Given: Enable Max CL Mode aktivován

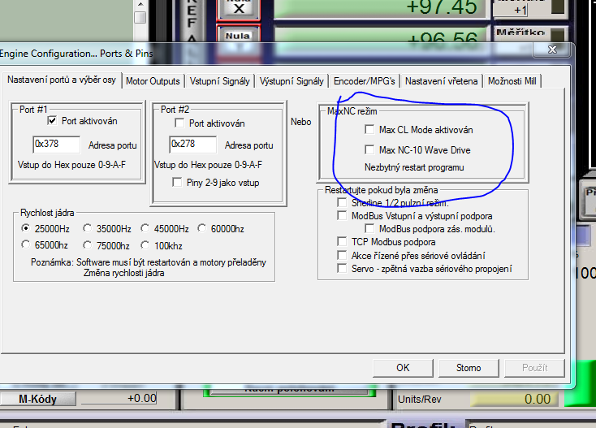Looking at the screenshot, I should [369, 129].
